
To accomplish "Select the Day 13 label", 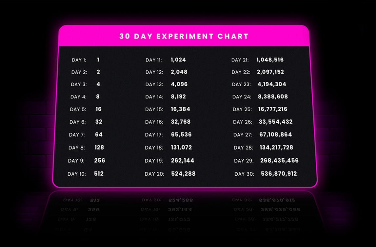I will (154, 84).
